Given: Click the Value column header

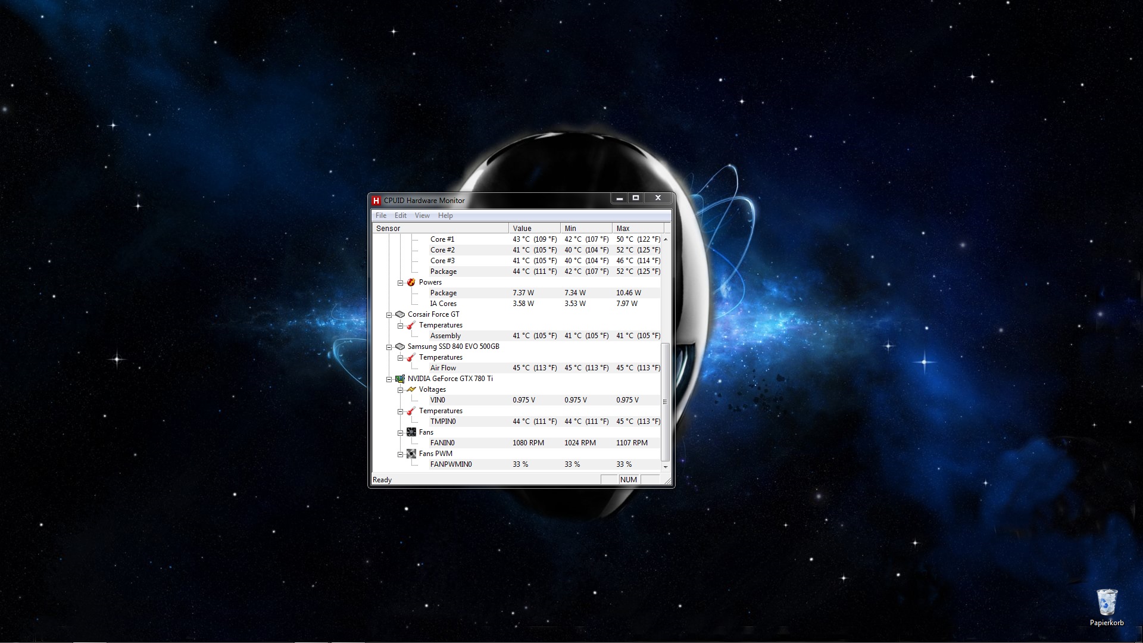Looking at the screenshot, I should (x=534, y=228).
